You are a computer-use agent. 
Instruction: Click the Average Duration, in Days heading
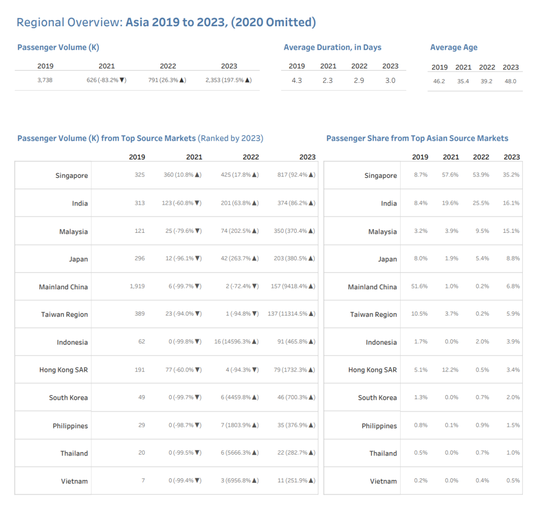click(x=332, y=47)
